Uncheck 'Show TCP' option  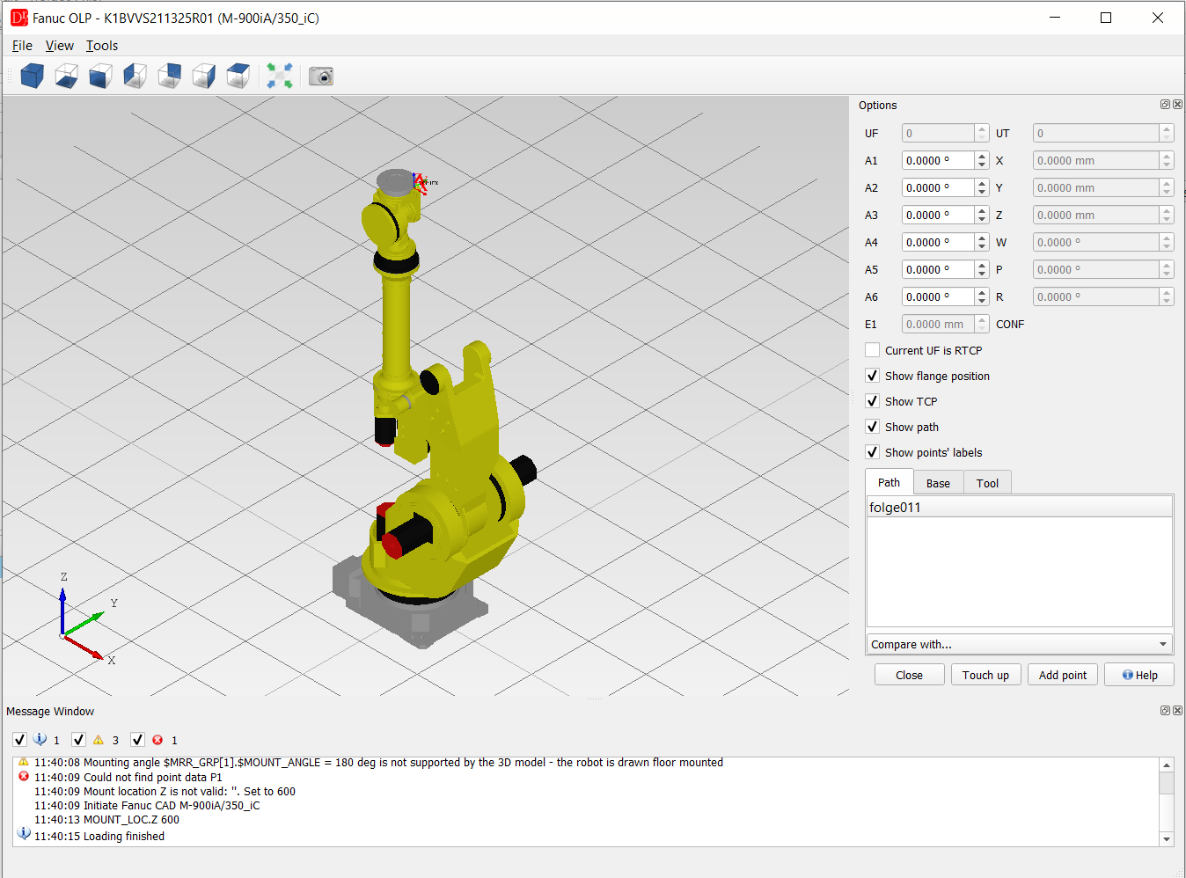872,401
